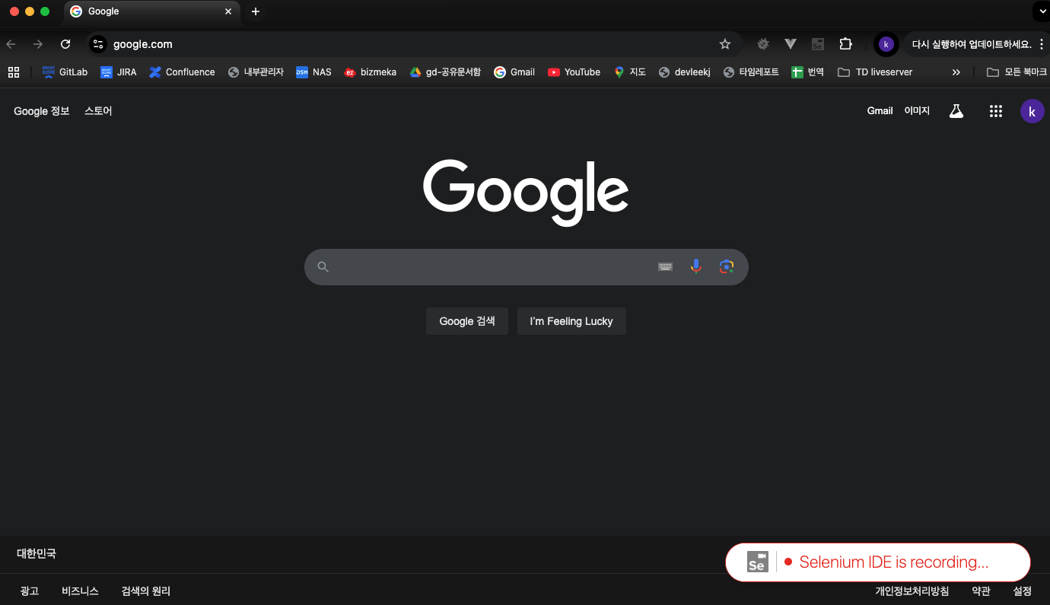Open 검색의 원리 footer link
The height and width of the screenshot is (605, 1050).
click(146, 591)
